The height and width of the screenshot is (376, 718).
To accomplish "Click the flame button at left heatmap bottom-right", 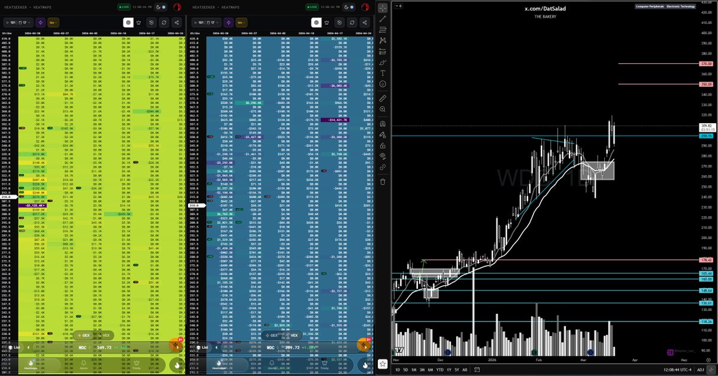I will [x=177, y=365].
